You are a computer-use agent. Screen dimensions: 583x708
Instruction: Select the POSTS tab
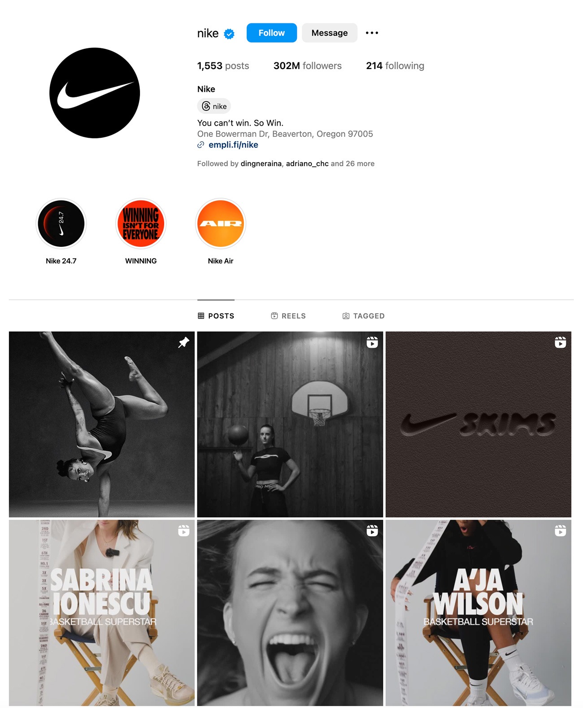point(216,316)
